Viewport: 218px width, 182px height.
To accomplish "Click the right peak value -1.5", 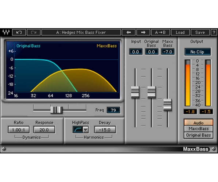I will click(206, 112).
